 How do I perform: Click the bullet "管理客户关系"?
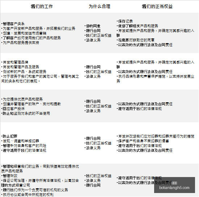(x=13, y=24)
